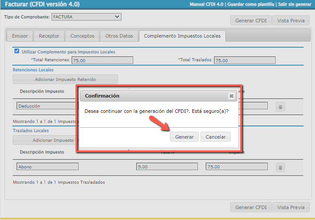The image size is (315, 220).
Task: Uncheck Utilizar Complemento para Impuestos Locales
Action: tap(17, 51)
